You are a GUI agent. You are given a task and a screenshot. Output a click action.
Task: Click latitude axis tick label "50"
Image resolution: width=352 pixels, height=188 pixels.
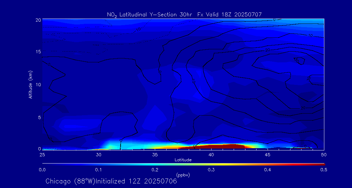click(324, 154)
